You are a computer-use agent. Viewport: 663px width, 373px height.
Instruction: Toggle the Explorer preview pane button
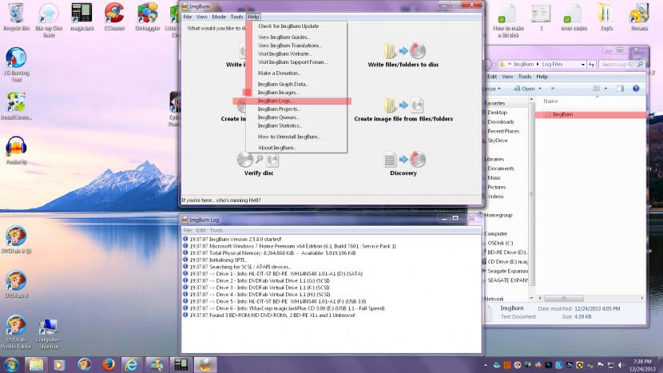(620, 89)
